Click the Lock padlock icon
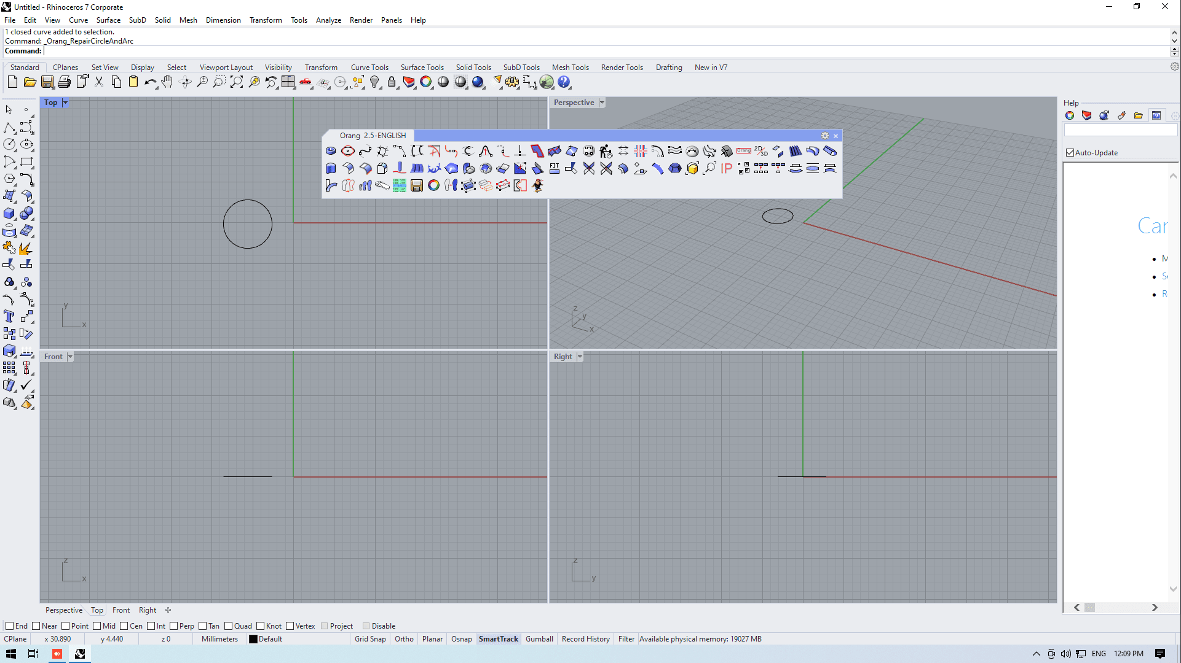The image size is (1181, 663). [392, 82]
